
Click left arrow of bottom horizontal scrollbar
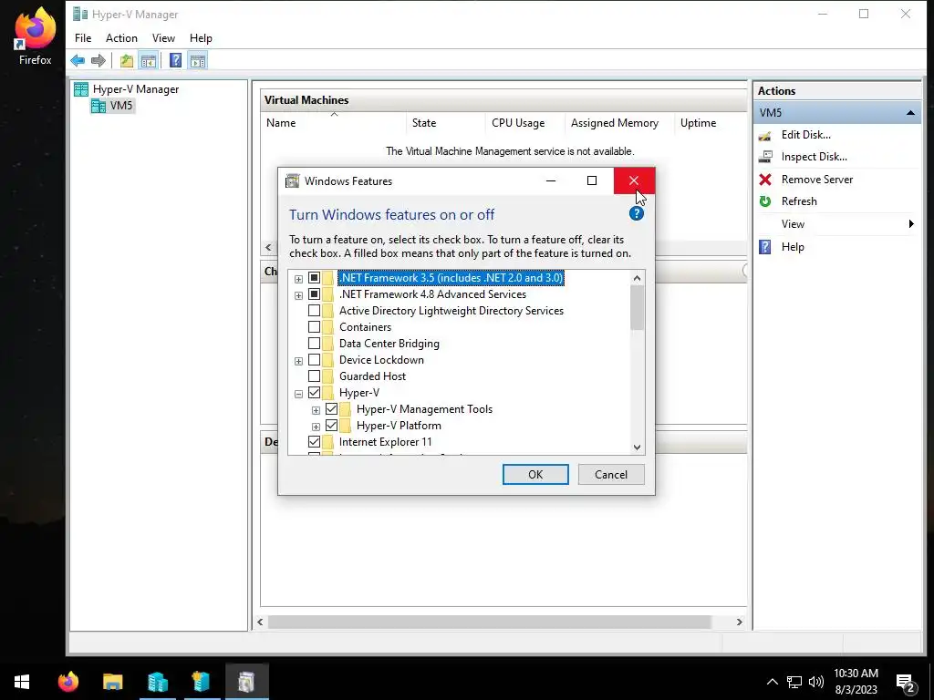(x=260, y=622)
